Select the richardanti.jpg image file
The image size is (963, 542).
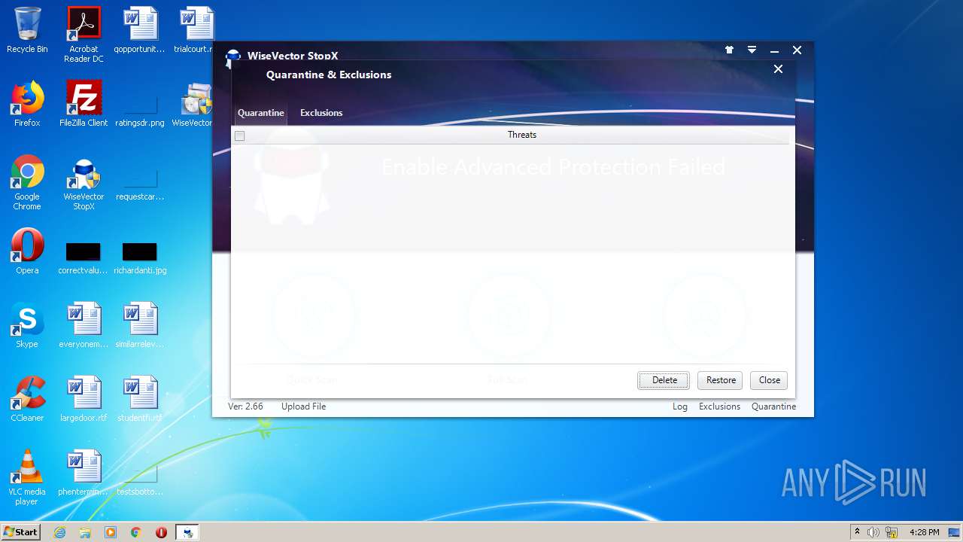tap(140, 257)
